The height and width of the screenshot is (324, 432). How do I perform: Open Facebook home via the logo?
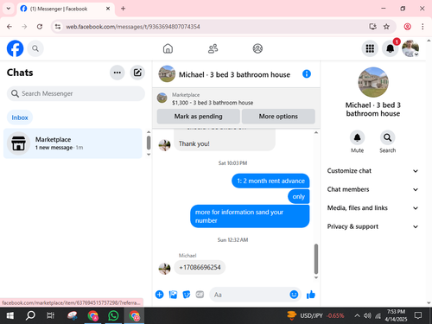click(x=15, y=48)
